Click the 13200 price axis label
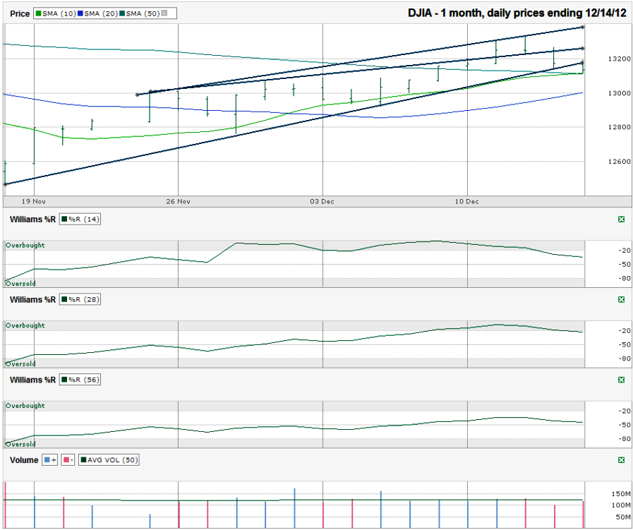Viewport: 633px width, 530px height. click(x=620, y=59)
